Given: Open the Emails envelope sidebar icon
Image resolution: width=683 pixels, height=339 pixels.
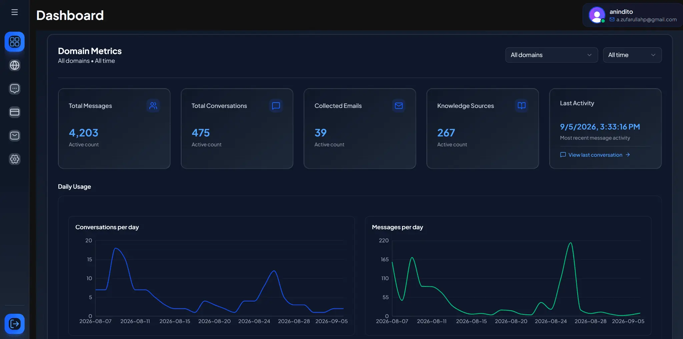Looking at the screenshot, I should pos(14,136).
